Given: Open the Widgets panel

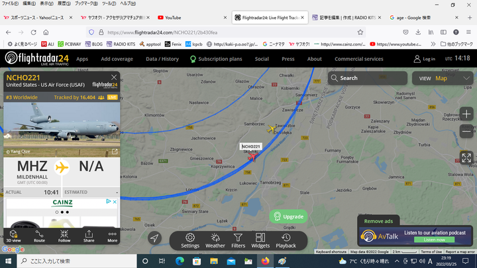Looking at the screenshot, I should (x=261, y=240).
